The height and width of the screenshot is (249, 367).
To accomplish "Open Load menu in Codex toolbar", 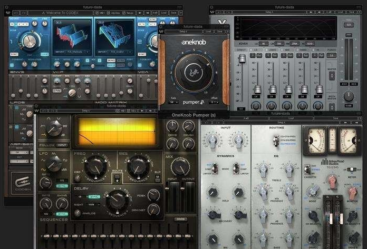I will [x=164, y=13].
